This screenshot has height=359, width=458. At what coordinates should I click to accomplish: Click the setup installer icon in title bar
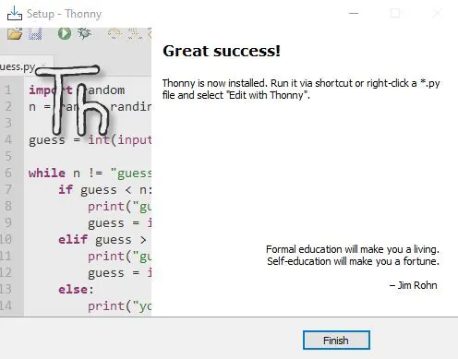tap(15, 13)
